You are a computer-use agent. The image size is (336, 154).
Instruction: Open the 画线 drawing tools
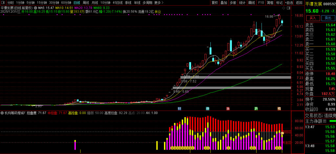[252, 3]
